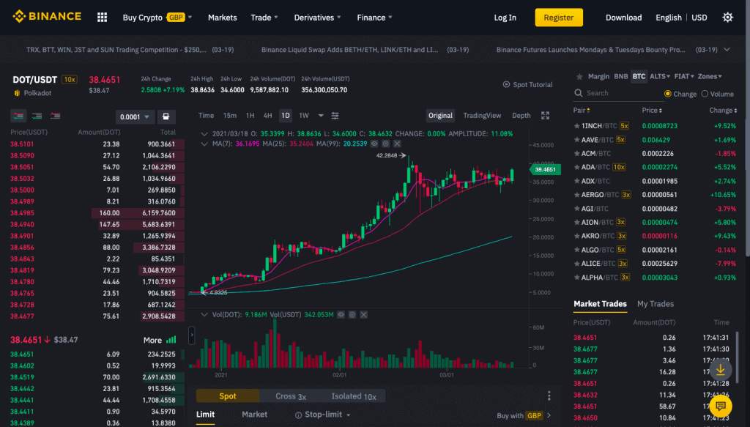Click the Register button
The height and width of the screenshot is (427, 750).
click(559, 18)
